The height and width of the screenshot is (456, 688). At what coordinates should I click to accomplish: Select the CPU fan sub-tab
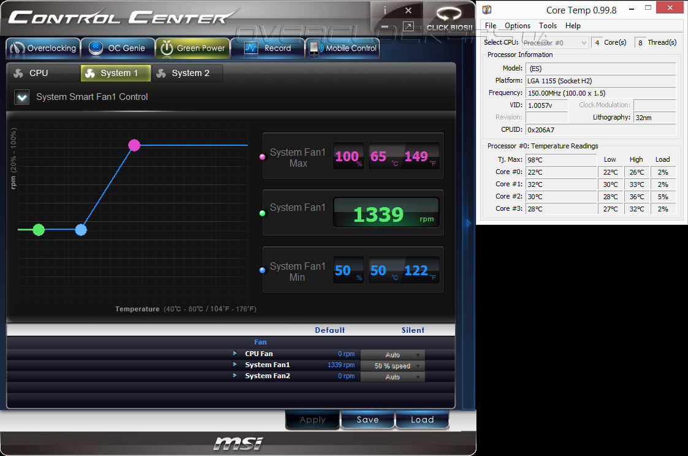[x=44, y=73]
